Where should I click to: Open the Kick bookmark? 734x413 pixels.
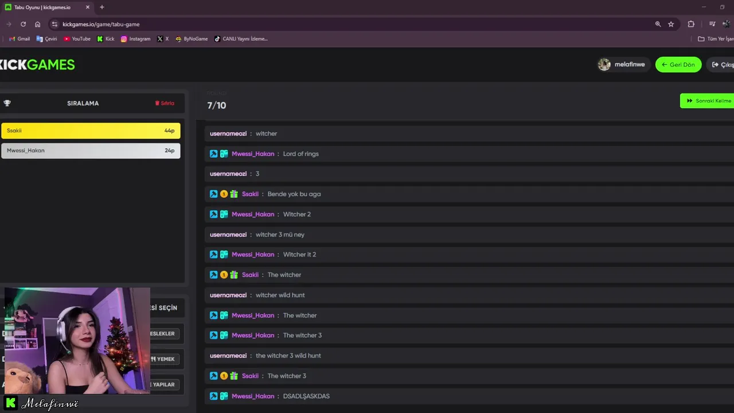tap(106, 39)
